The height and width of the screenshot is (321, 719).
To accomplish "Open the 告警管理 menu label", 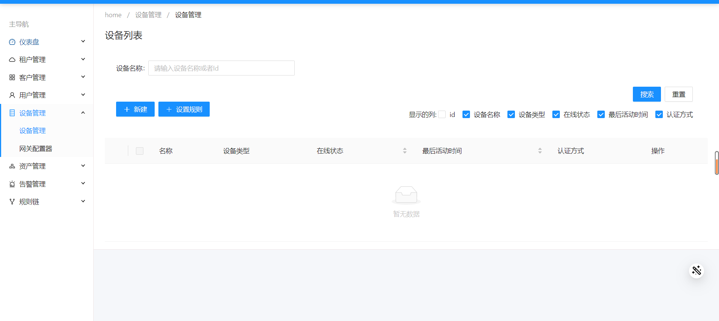I will pyautogui.click(x=33, y=184).
